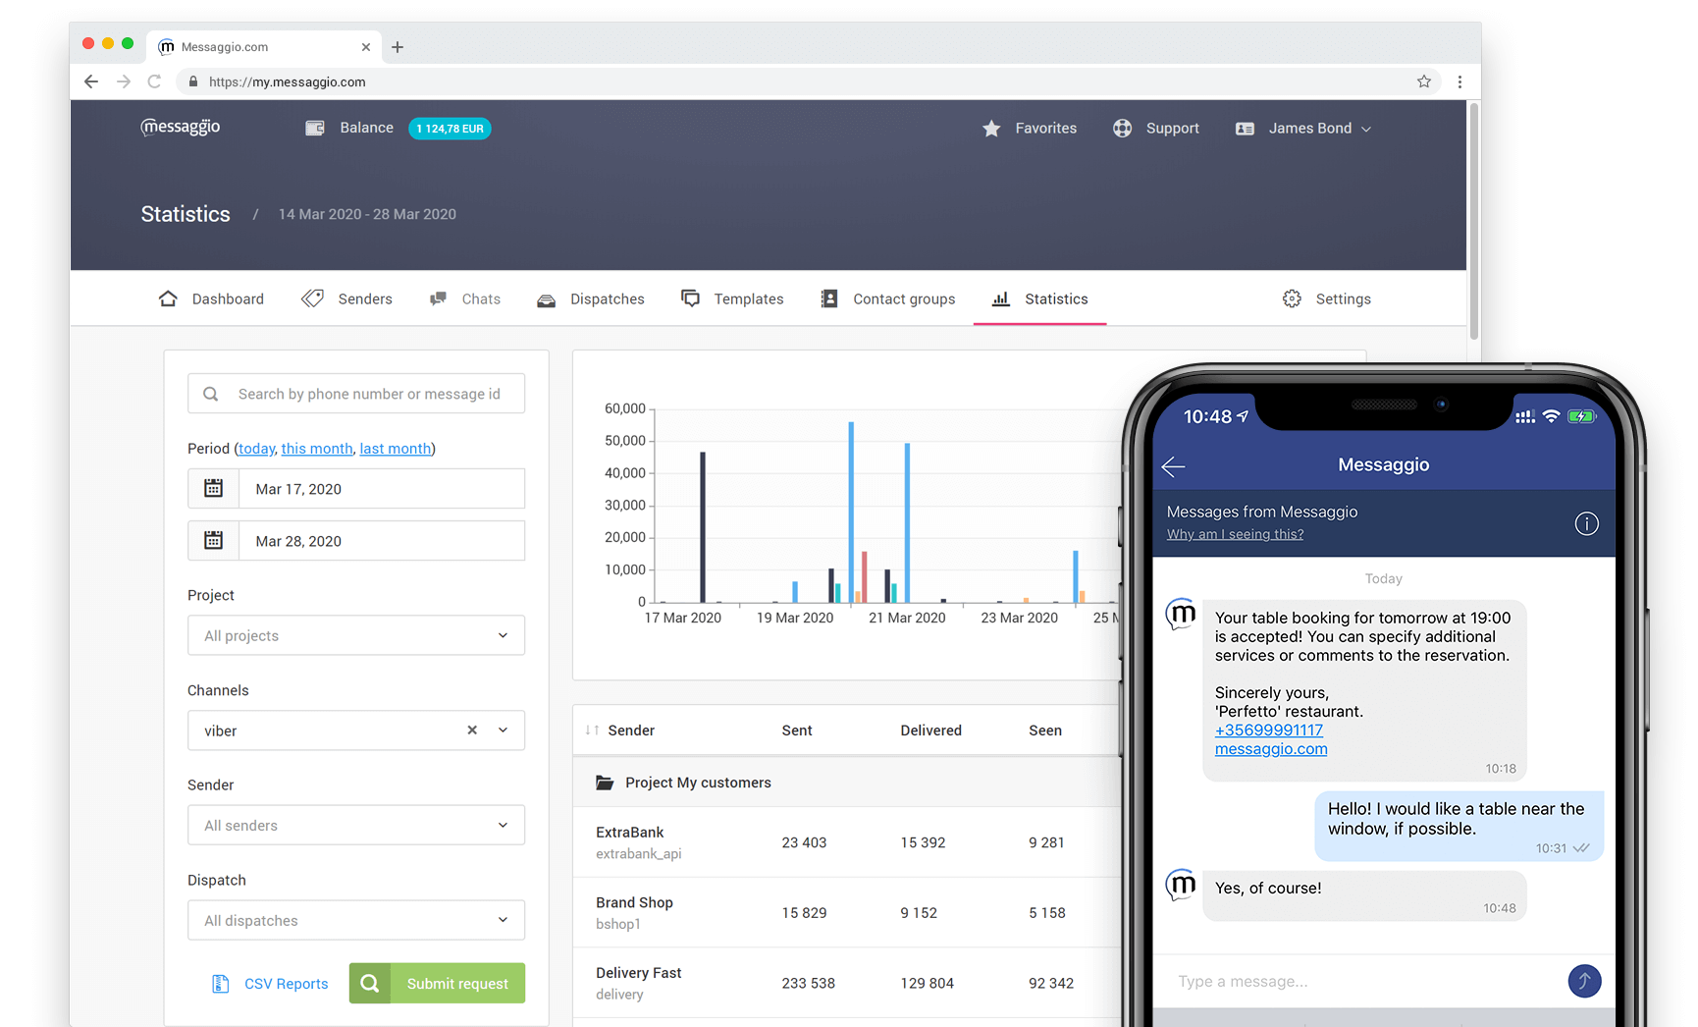Reload the page in browser
The height and width of the screenshot is (1027, 1698).
[x=154, y=81]
